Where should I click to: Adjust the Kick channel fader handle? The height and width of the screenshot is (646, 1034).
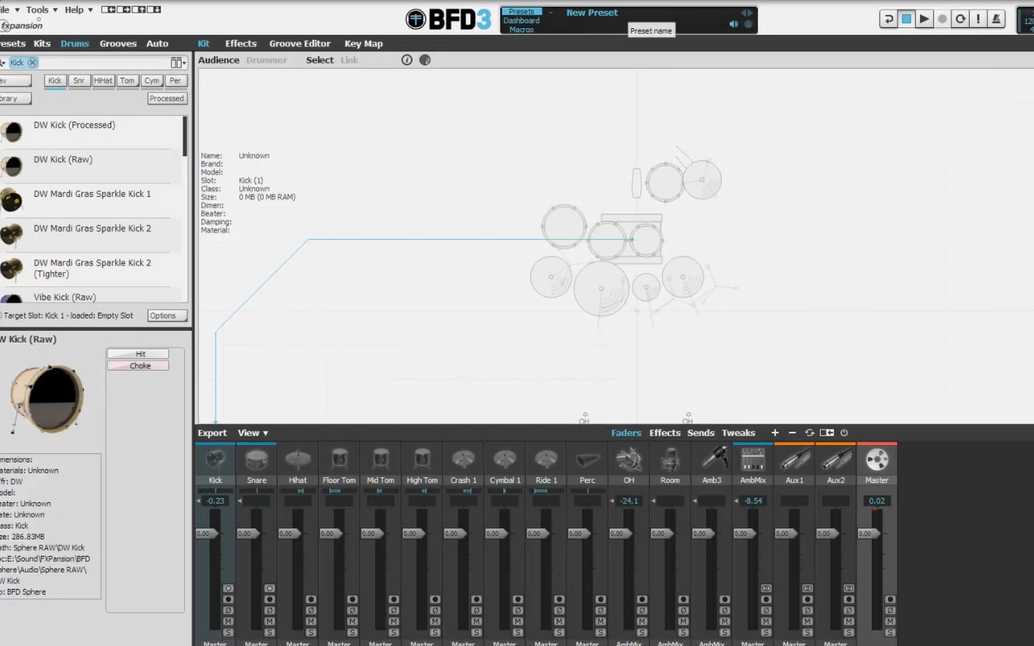[x=207, y=533]
